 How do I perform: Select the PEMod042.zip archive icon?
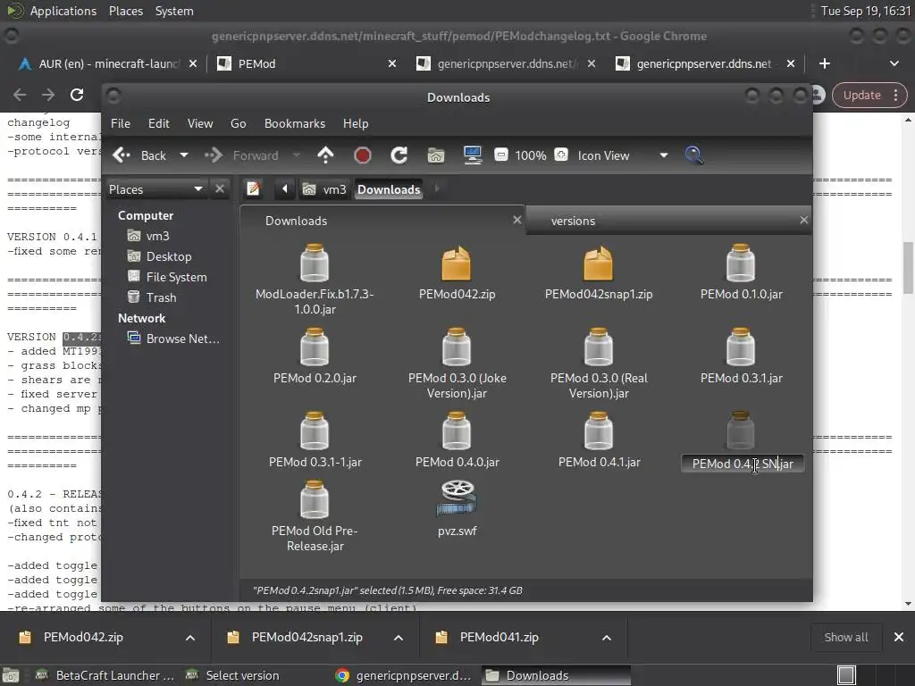click(457, 264)
